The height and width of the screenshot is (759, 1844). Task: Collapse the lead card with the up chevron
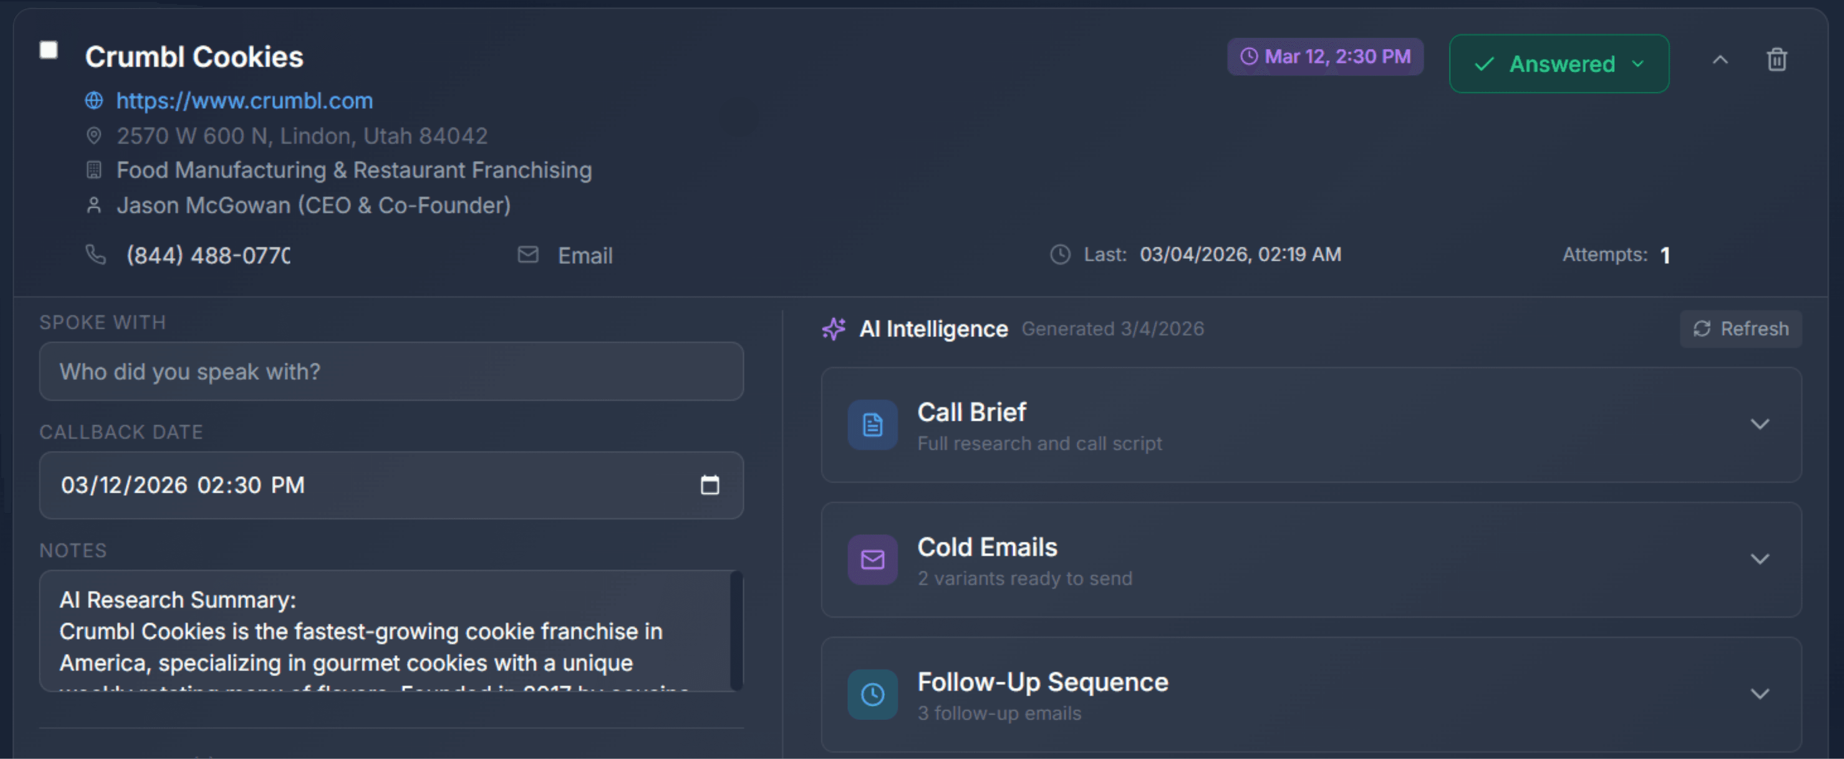click(1720, 60)
